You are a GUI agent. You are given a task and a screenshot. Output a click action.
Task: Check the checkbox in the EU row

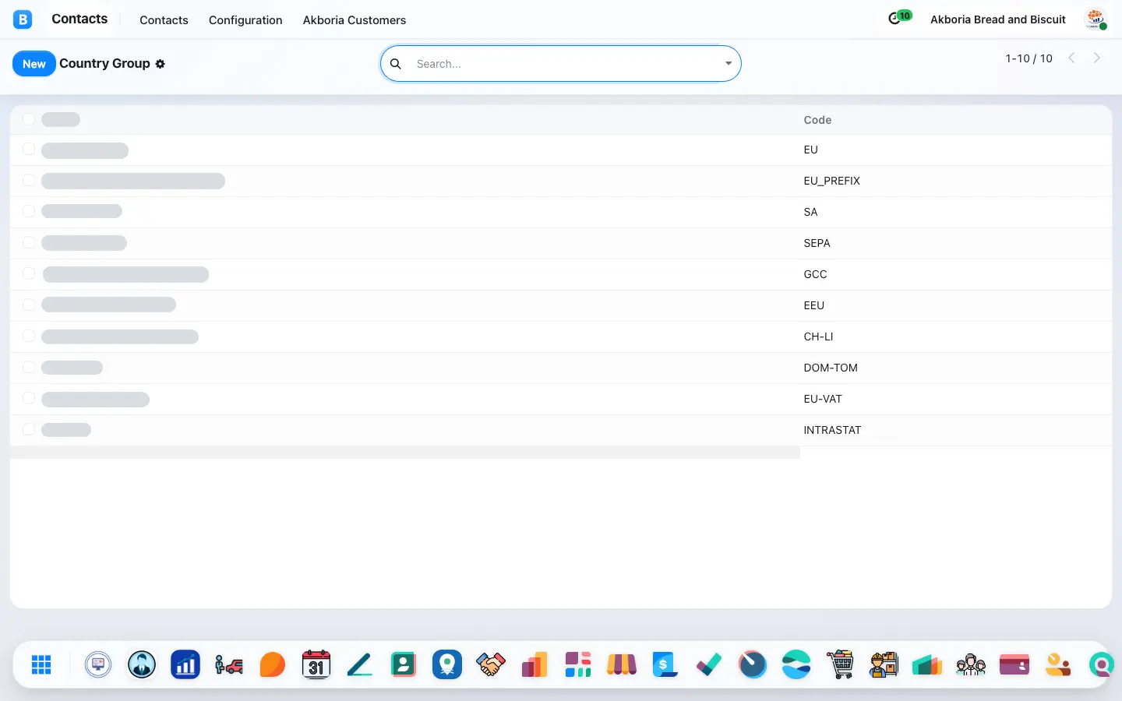point(29,149)
